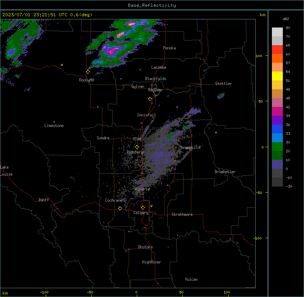Click the asterisk marker above Limestone
This screenshot has height=297, width=304.
tap(54, 122)
